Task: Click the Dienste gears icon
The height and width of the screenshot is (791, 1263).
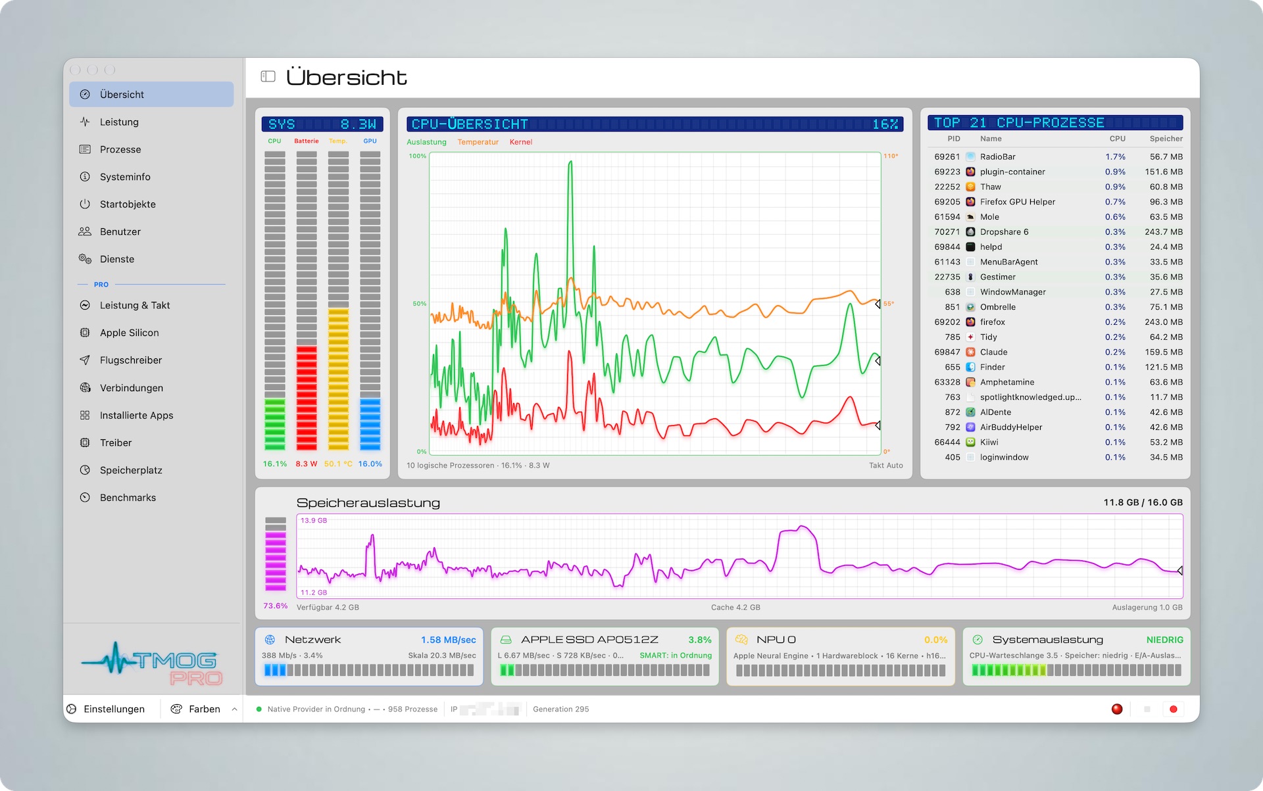Action: [85, 259]
